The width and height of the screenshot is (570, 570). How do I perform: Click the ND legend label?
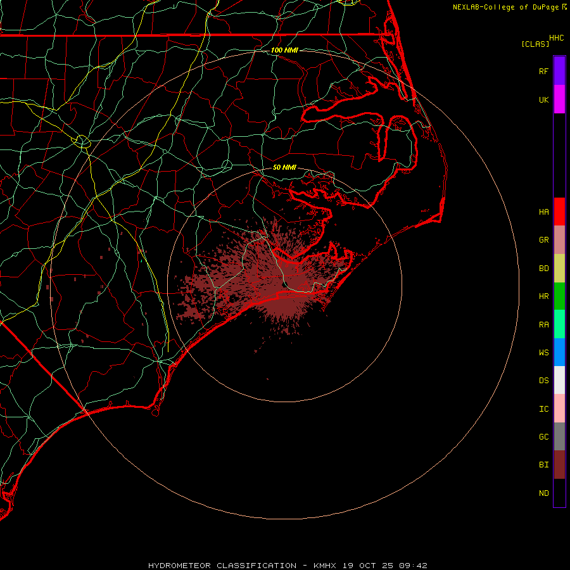click(x=544, y=493)
